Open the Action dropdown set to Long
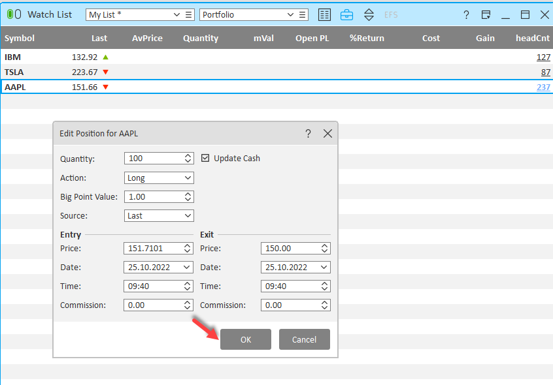553x385 pixels. pos(159,178)
